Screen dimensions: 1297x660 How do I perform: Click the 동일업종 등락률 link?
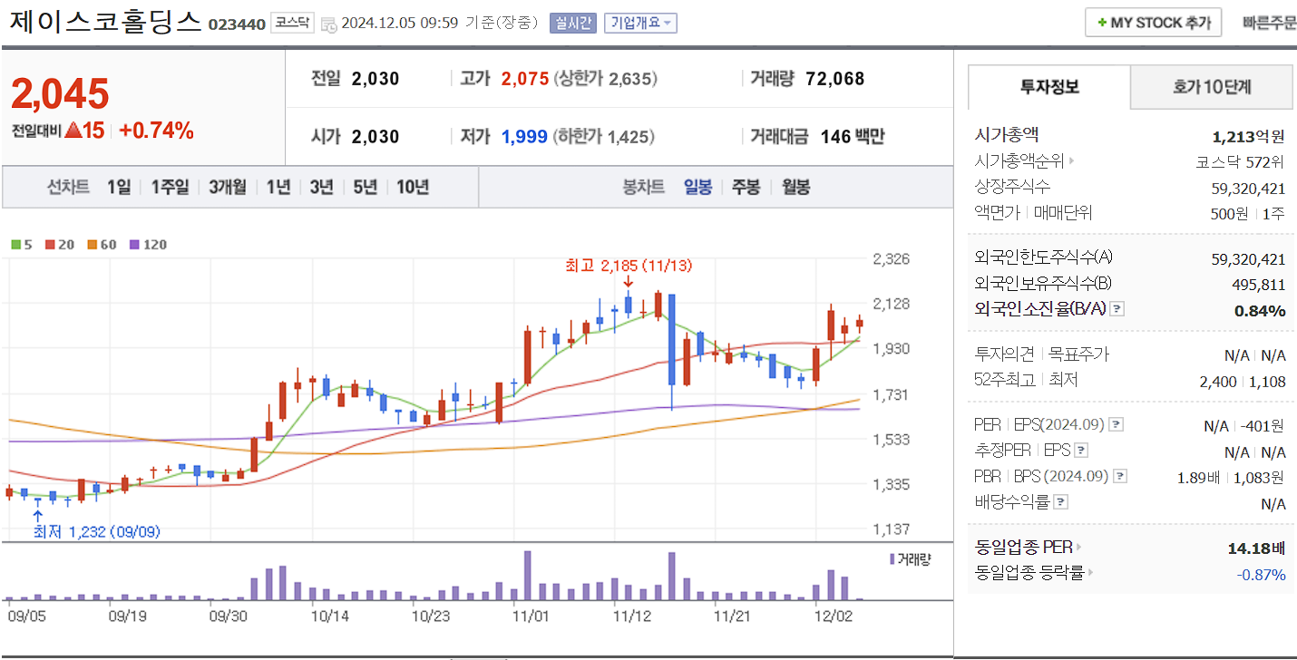[x=1029, y=573]
